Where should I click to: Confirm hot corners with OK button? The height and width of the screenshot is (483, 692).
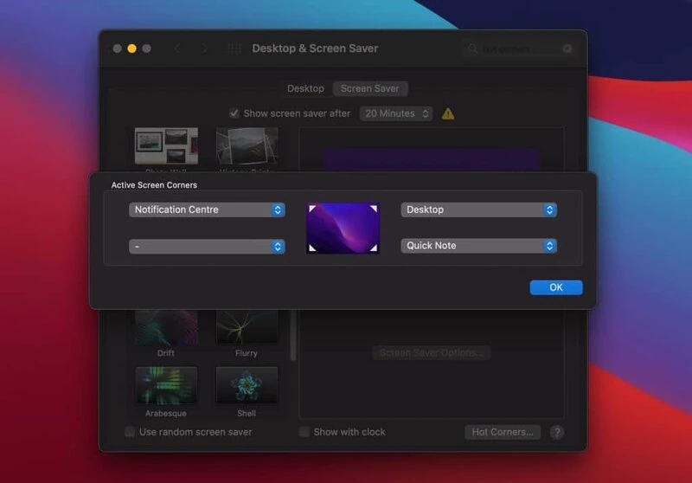556,287
